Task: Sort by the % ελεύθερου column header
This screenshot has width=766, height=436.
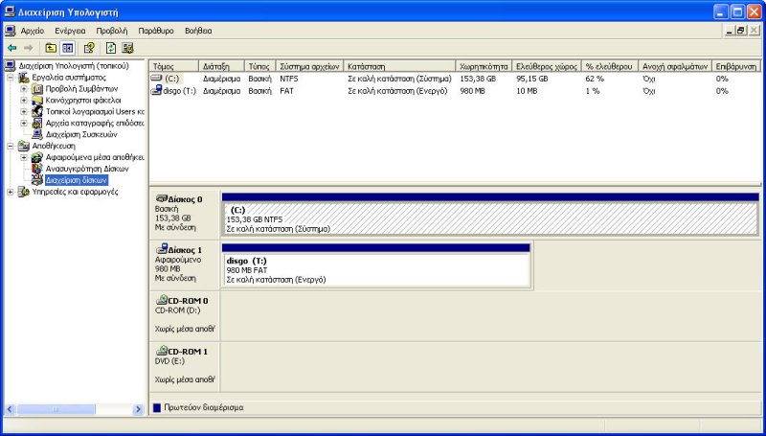Action: (x=610, y=66)
